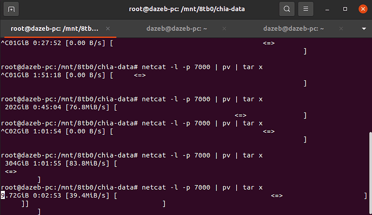Open the terminal search magnifier icon
The image size is (372, 215).
[x=287, y=9]
